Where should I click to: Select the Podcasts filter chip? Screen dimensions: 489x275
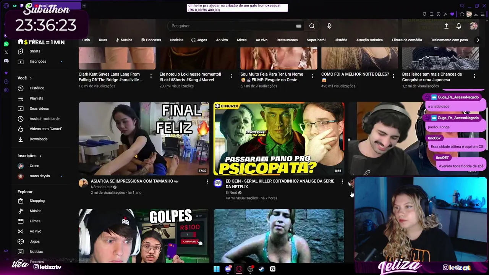pos(151,40)
